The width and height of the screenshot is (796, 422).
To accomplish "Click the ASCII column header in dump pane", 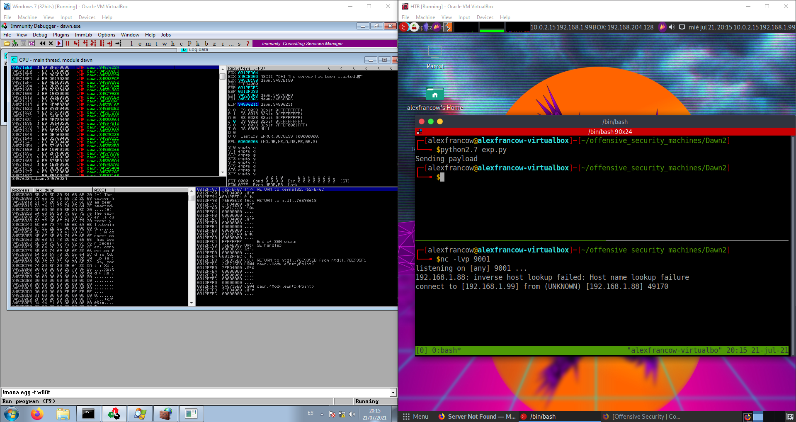I will click(x=104, y=190).
